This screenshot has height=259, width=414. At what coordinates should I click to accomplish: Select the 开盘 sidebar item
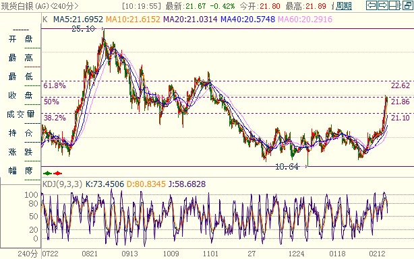(21, 39)
